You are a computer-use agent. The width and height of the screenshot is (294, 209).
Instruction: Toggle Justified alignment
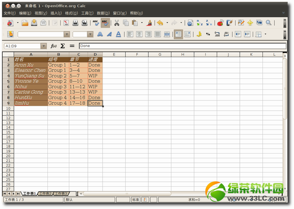click(x=157, y=34)
